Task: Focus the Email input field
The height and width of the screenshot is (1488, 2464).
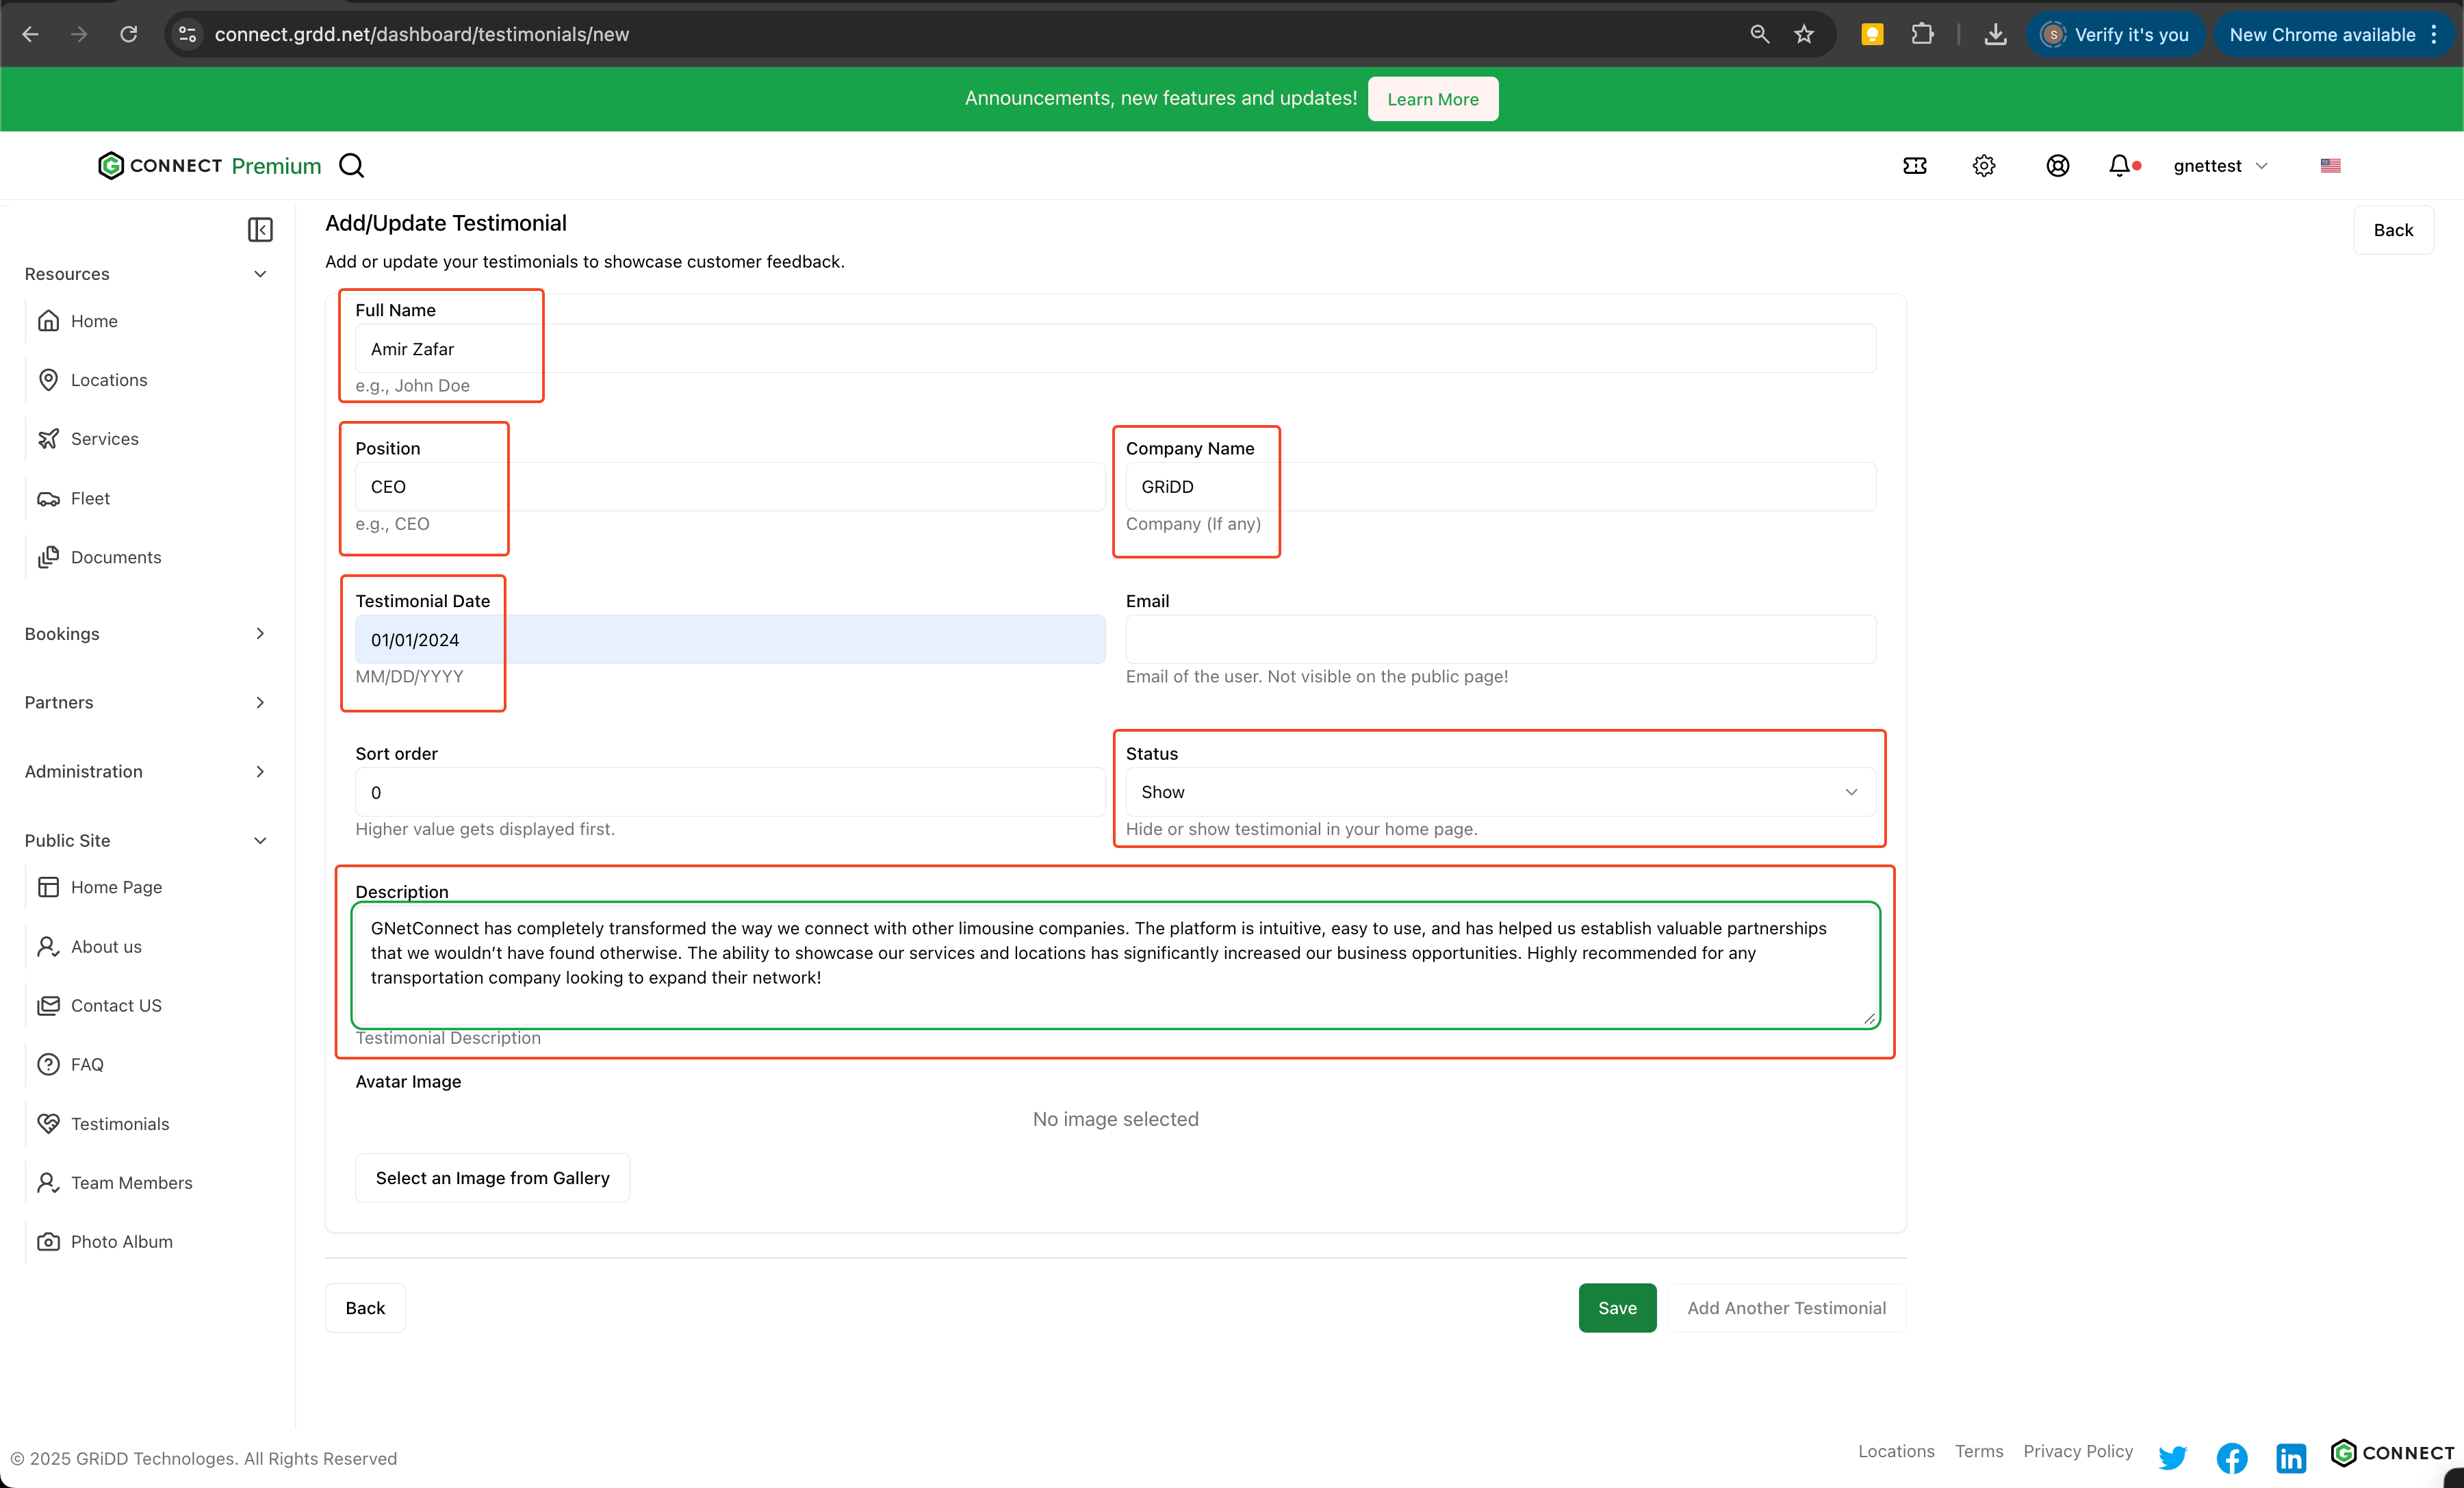Action: pyautogui.click(x=1499, y=639)
